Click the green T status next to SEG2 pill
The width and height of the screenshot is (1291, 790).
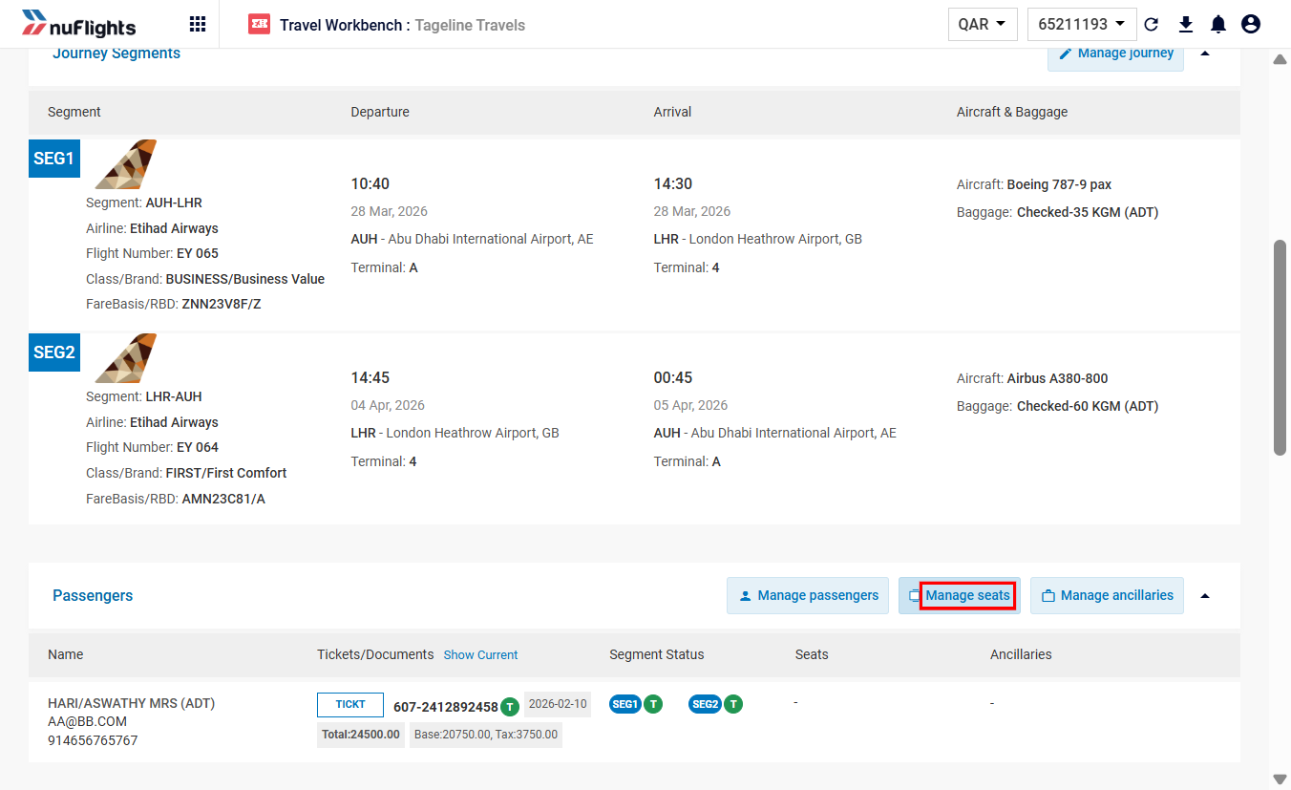click(733, 704)
